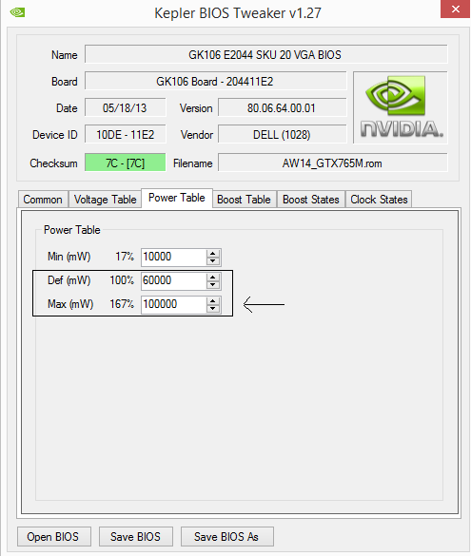The width and height of the screenshot is (471, 556).
Task: Click the Version label
Action: (196, 108)
